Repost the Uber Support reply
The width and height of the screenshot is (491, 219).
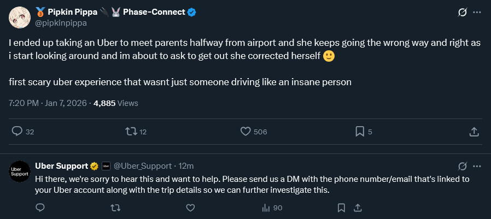point(115,208)
